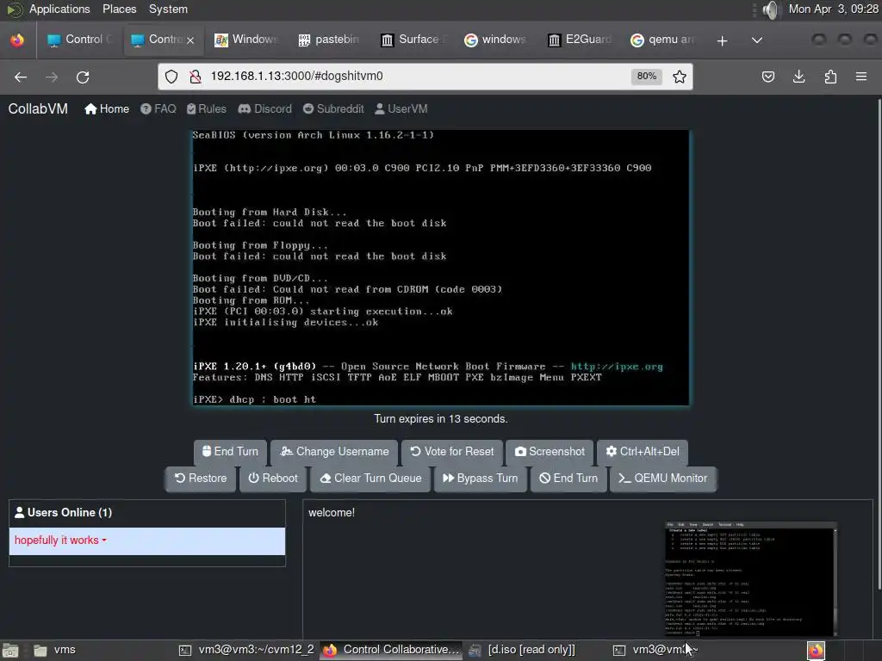Bookmark this page with the star icon
Screen dimensions: 882x661
(x=680, y=77)
